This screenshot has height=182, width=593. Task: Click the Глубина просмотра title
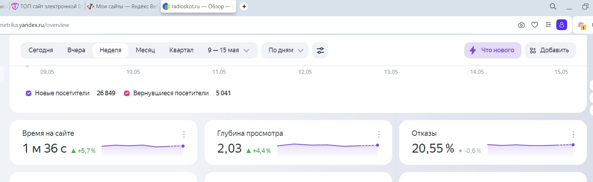click(x=250, y=133)
